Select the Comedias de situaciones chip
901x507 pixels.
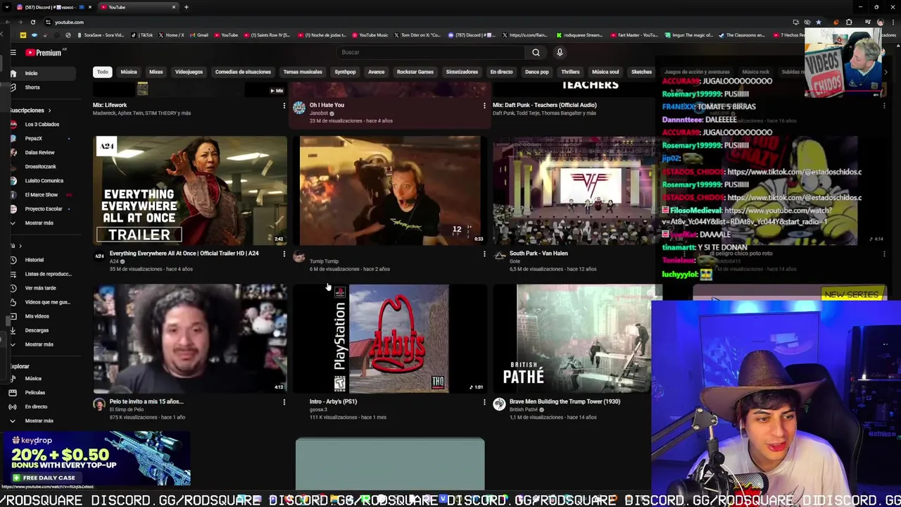(243, 72)
